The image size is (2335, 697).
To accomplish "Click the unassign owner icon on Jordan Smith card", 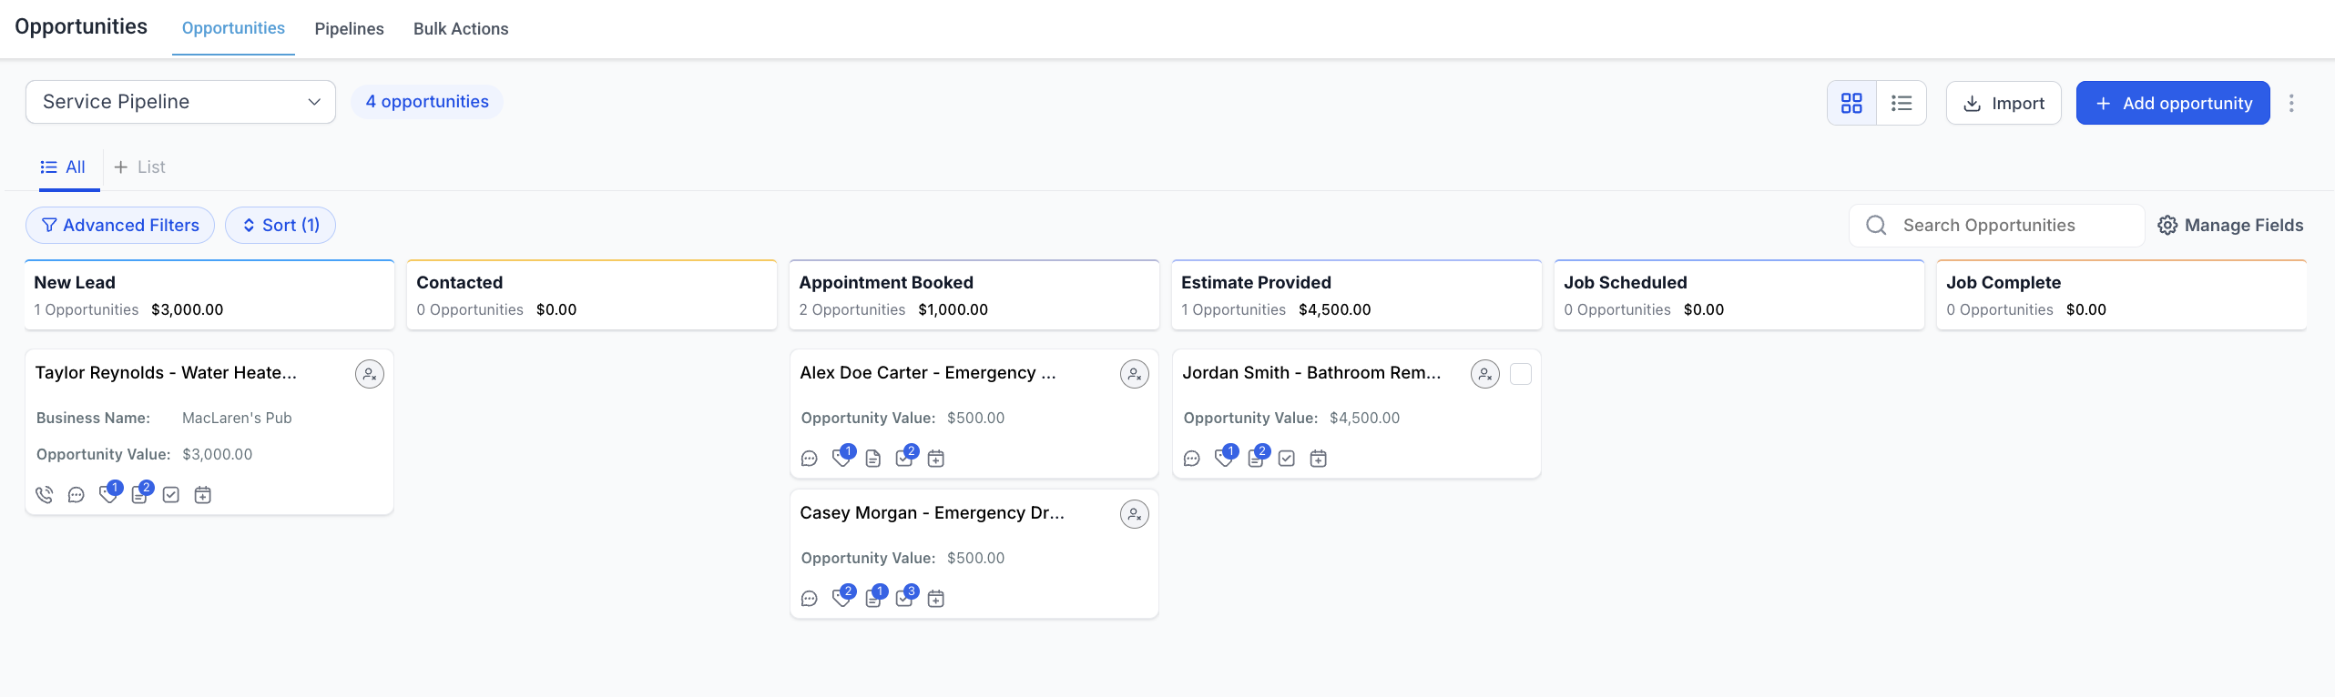I will [1484, 373].
